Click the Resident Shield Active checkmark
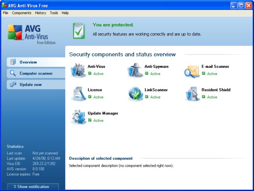 pos(204,97)
